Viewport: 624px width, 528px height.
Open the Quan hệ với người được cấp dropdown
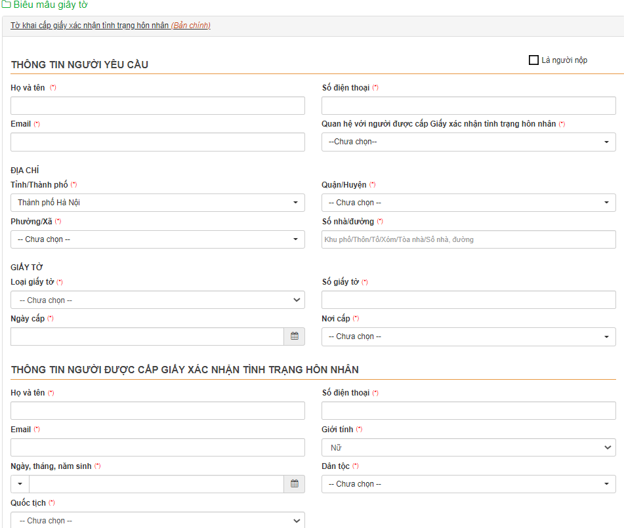click(x=468, y=142)
